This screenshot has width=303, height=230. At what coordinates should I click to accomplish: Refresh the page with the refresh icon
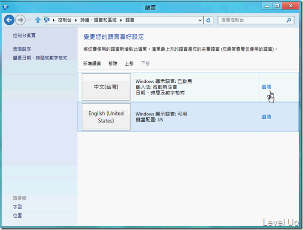click(208, 20)
